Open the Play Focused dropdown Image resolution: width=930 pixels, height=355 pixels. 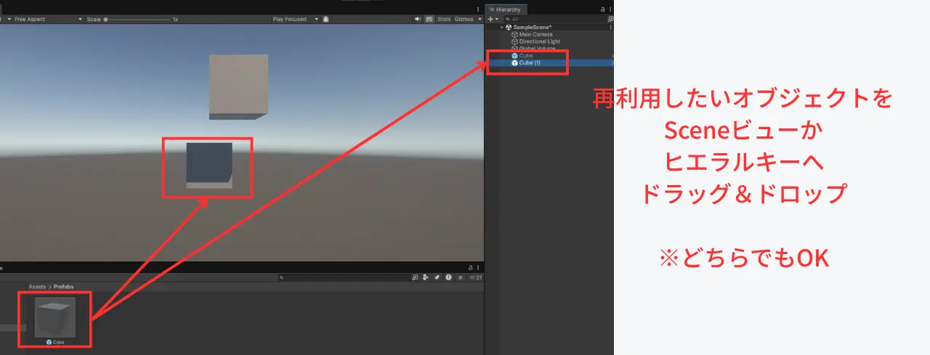pyautogui.click(x=295, y=19)
